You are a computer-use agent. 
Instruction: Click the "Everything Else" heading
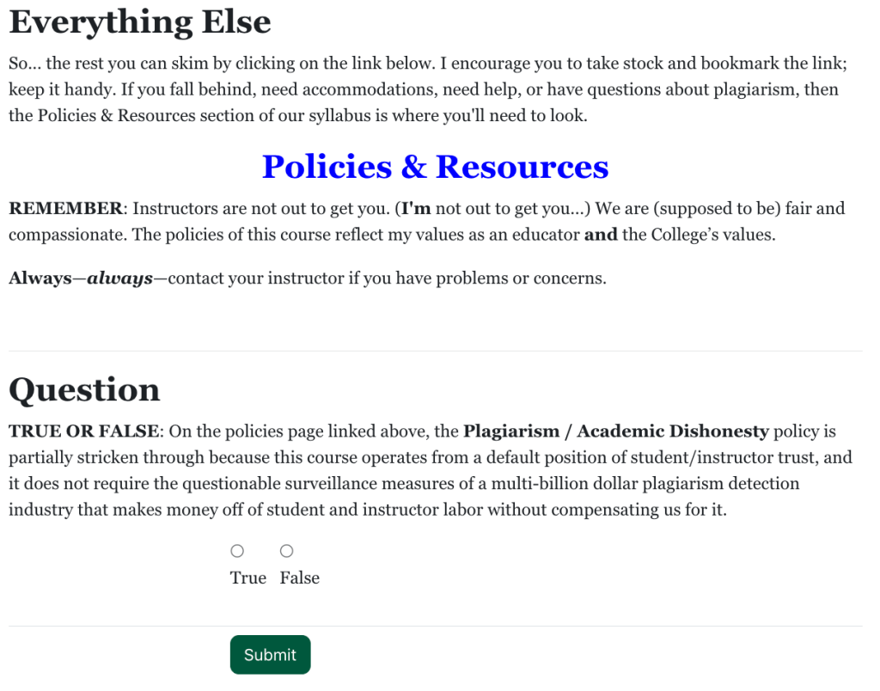coord(140,22)
